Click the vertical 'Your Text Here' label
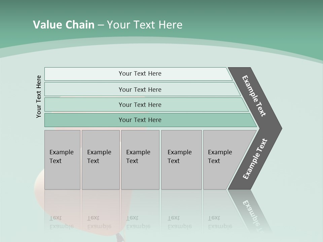 tap(39, 96)
